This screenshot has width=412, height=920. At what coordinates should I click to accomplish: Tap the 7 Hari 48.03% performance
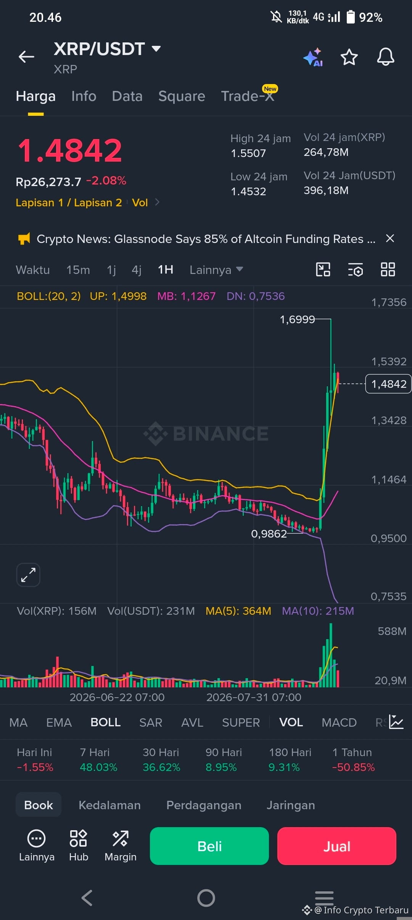pos(98,760)
